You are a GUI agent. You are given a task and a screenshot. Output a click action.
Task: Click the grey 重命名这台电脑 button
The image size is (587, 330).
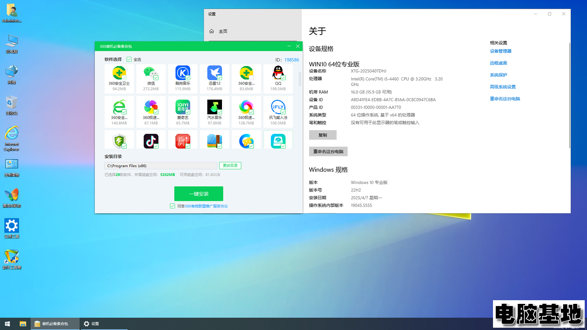click(x=328, y=151)
